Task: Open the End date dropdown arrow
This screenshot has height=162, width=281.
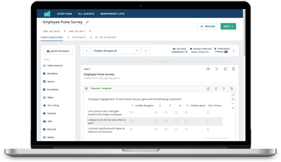Action: (x=90, y=31)
